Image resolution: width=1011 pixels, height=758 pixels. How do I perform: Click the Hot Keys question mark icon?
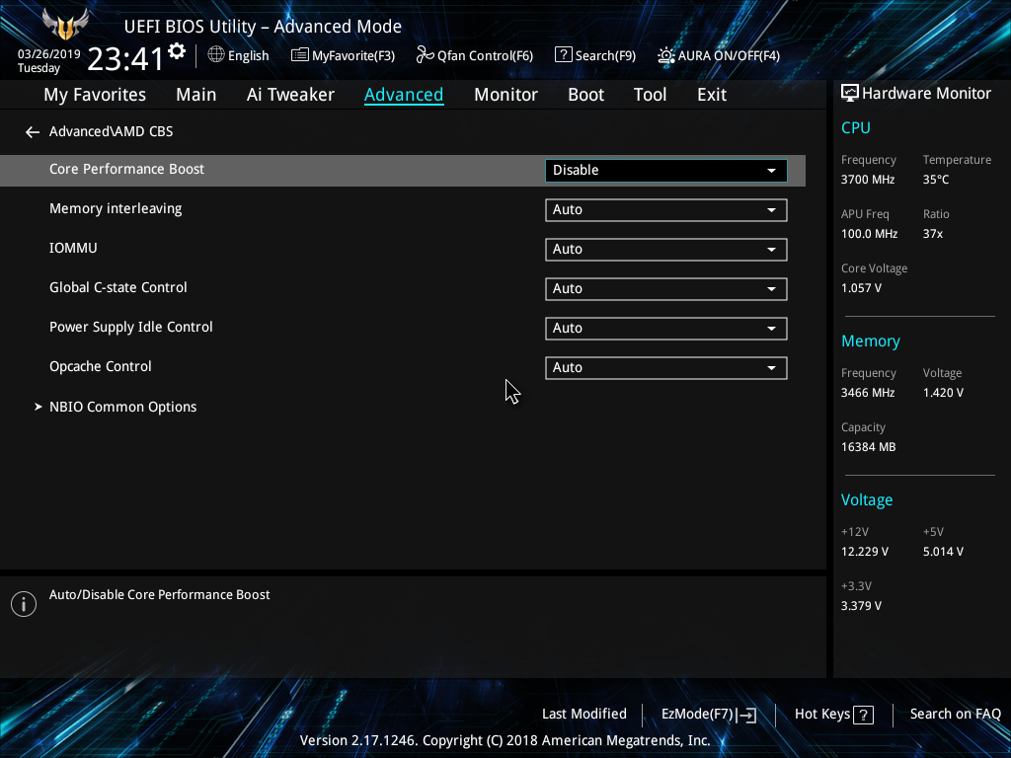pos(863,715)
